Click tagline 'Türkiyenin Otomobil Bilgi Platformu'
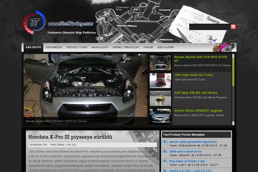258x172 pixels. click(71, 33)
